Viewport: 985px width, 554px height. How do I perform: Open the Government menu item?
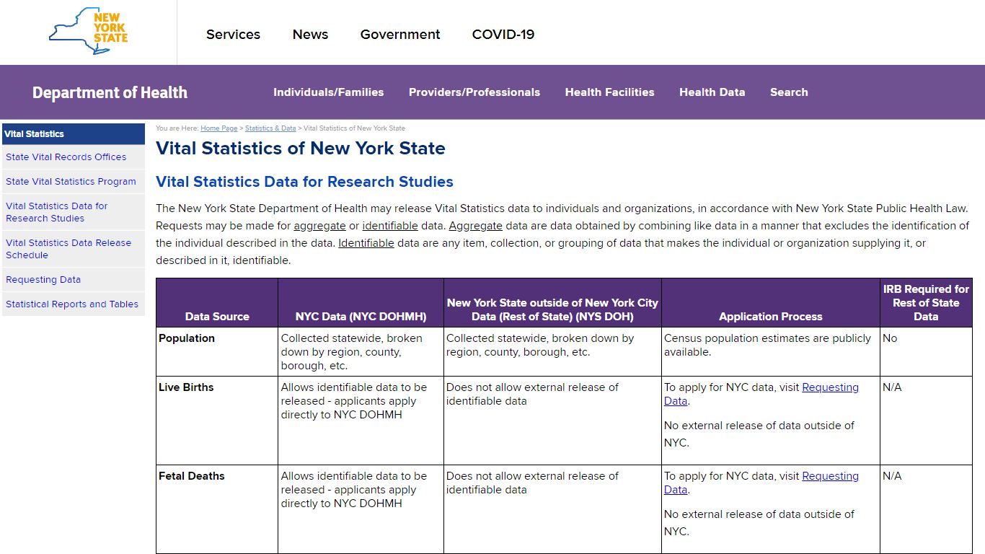coord(400,35)
